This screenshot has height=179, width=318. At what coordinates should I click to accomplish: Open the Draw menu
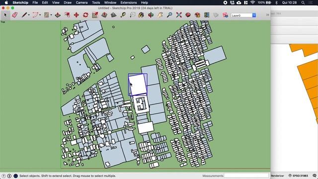(x=68, y=2)
